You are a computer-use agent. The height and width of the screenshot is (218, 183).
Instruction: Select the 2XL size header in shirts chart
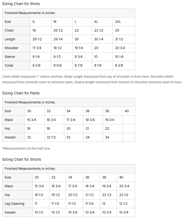118,22
